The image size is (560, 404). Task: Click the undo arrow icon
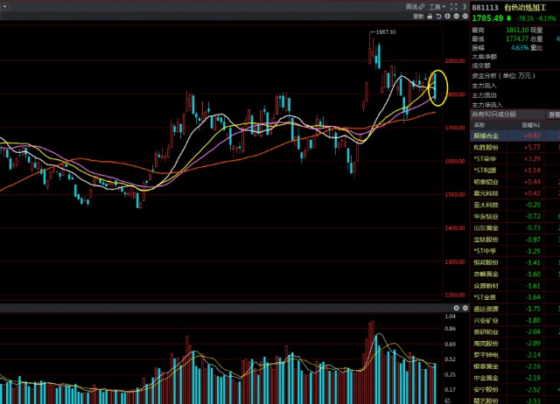439,16
